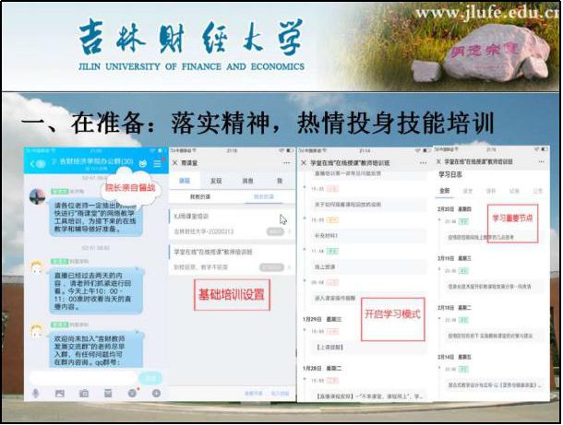
Task: Open the 课堂 tab in 学习日志
Action: click(467, 192)
